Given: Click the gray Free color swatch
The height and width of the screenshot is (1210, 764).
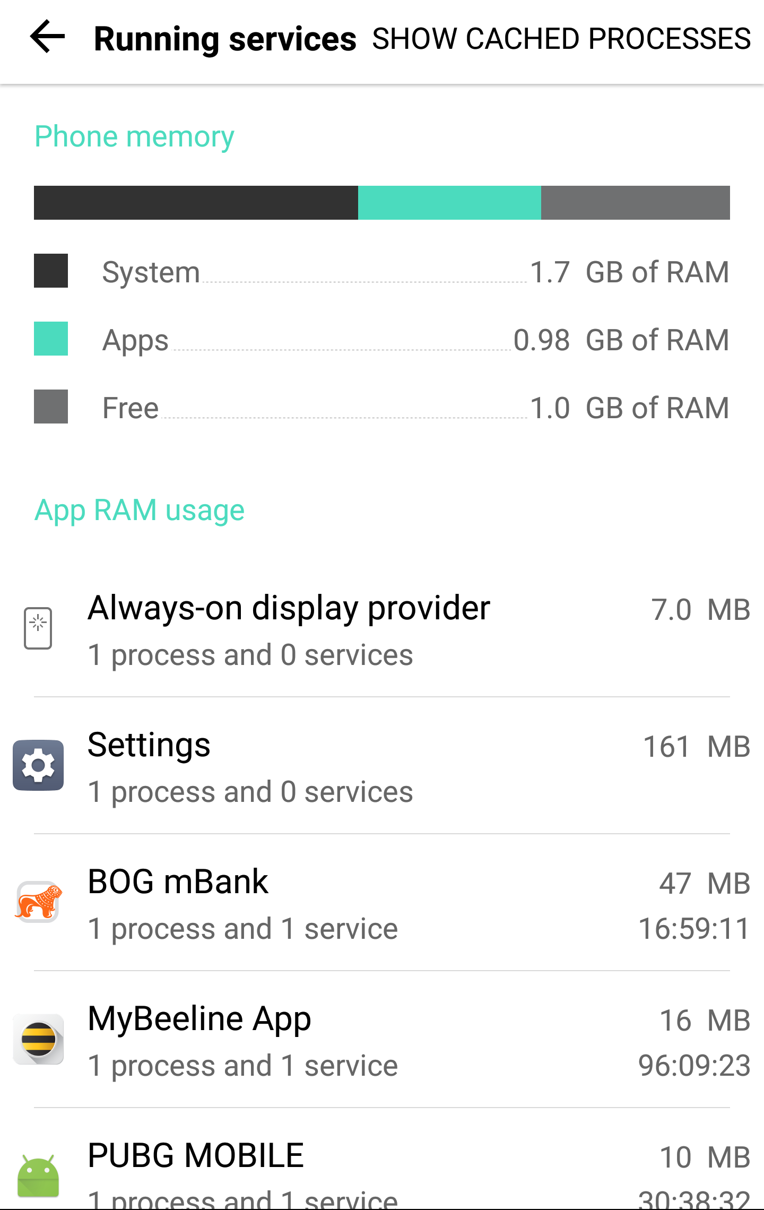Looking at the screenshot, I should click(x=51, y=407).
